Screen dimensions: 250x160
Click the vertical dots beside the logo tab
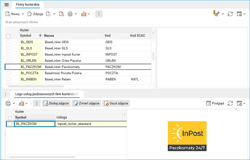coord(6,94)
